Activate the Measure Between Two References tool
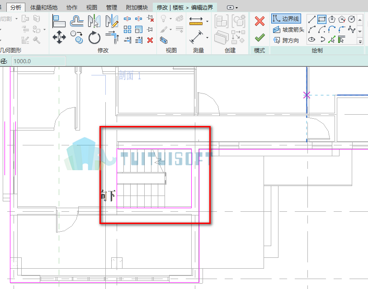The height and width of the screenshot is (289, 368). (196, 21)
